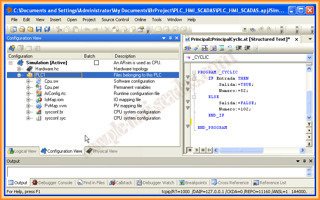This screenshot has height=200, width=320.
Task: Click the increase indent icon in editor toolbar
Action: [239, 48]
